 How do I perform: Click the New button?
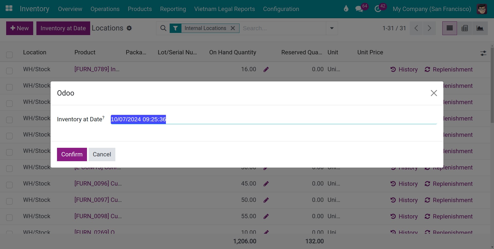coord(20,28)
